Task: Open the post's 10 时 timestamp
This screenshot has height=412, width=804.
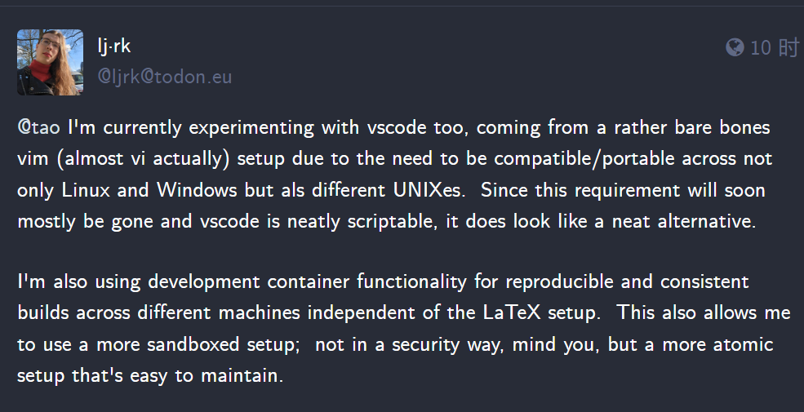Action: (775, 47)
